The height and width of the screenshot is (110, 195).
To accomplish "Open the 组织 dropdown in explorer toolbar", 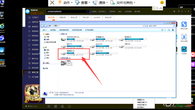I will pos(45,30).
